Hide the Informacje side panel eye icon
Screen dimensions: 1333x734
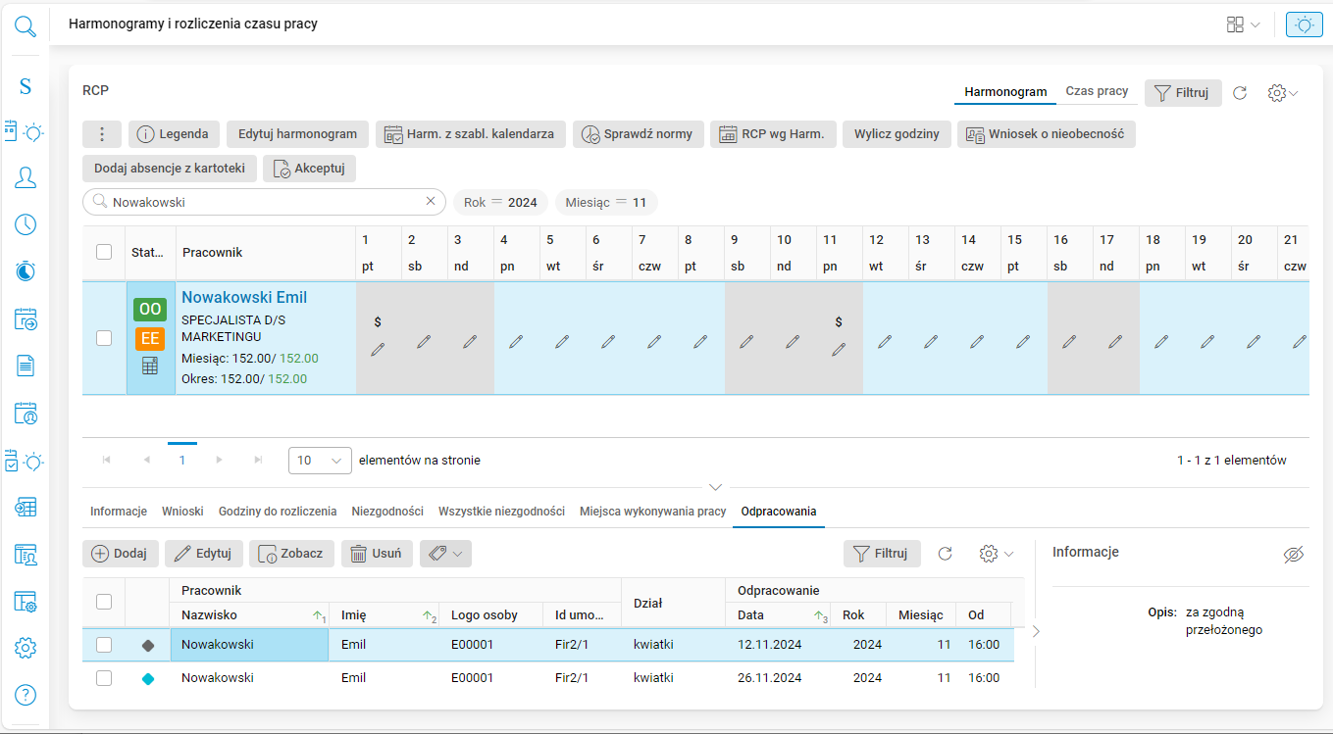click(1294, 555)
